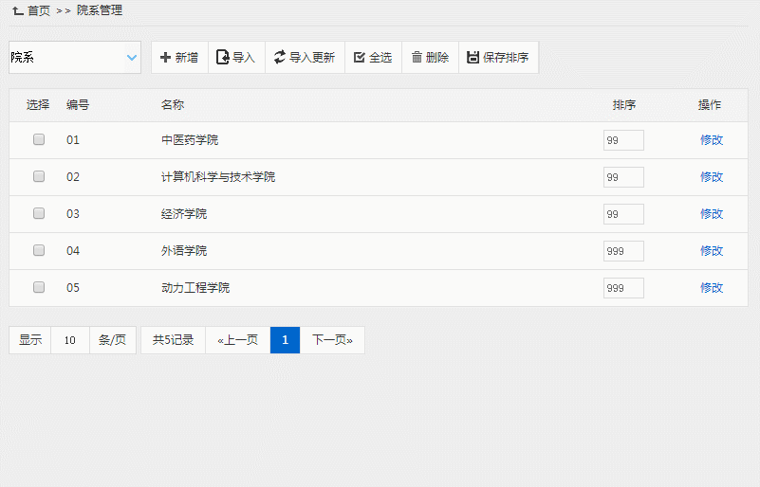Go to 首页 in the breadcrumb
Image resolution: width=760 pixels, height=487 pixels.
[39, 10]
